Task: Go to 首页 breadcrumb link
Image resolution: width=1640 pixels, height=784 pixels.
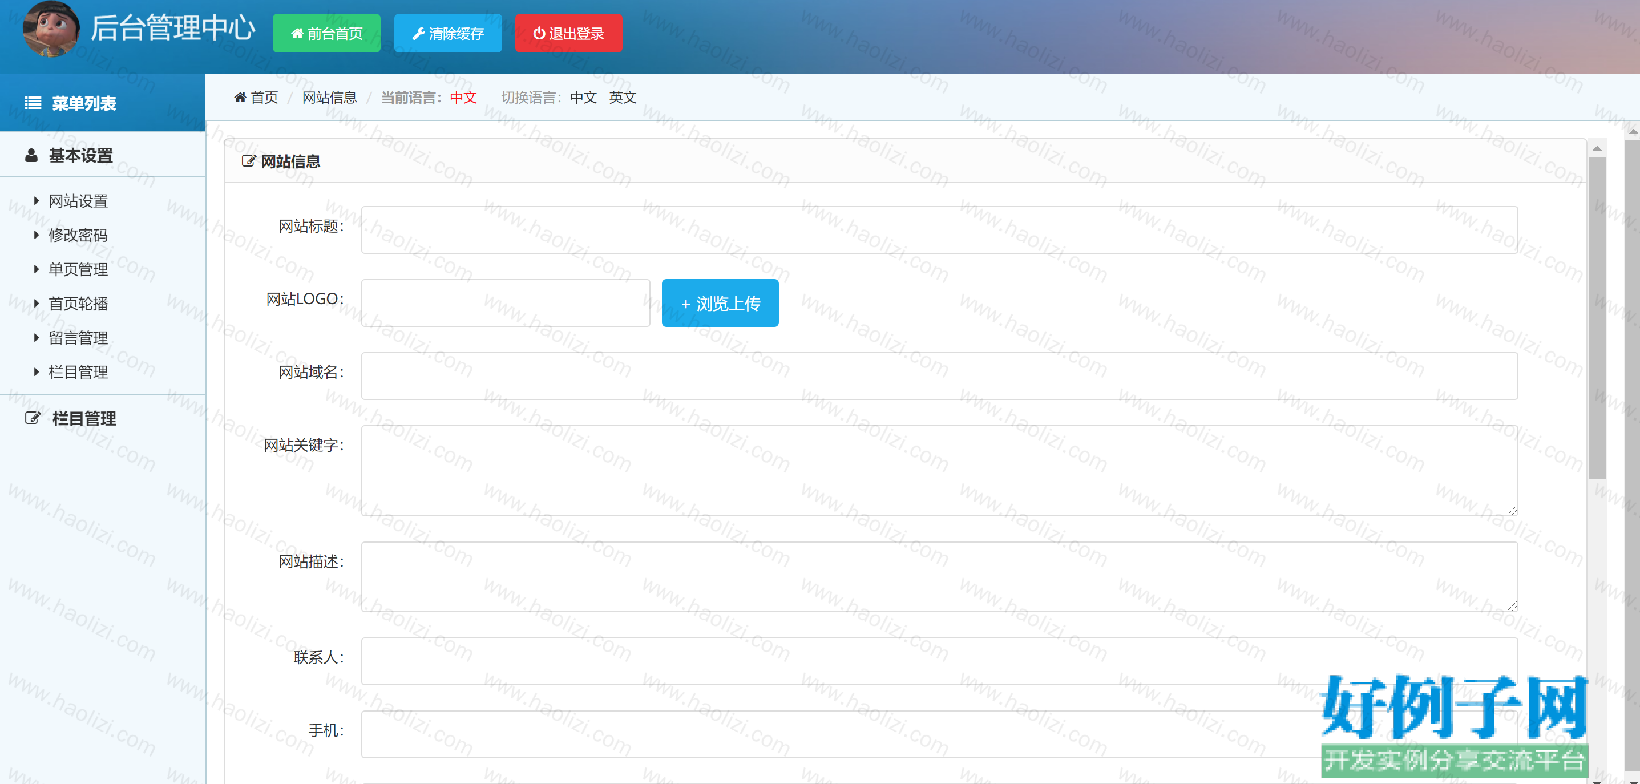Action: [264, 98]
